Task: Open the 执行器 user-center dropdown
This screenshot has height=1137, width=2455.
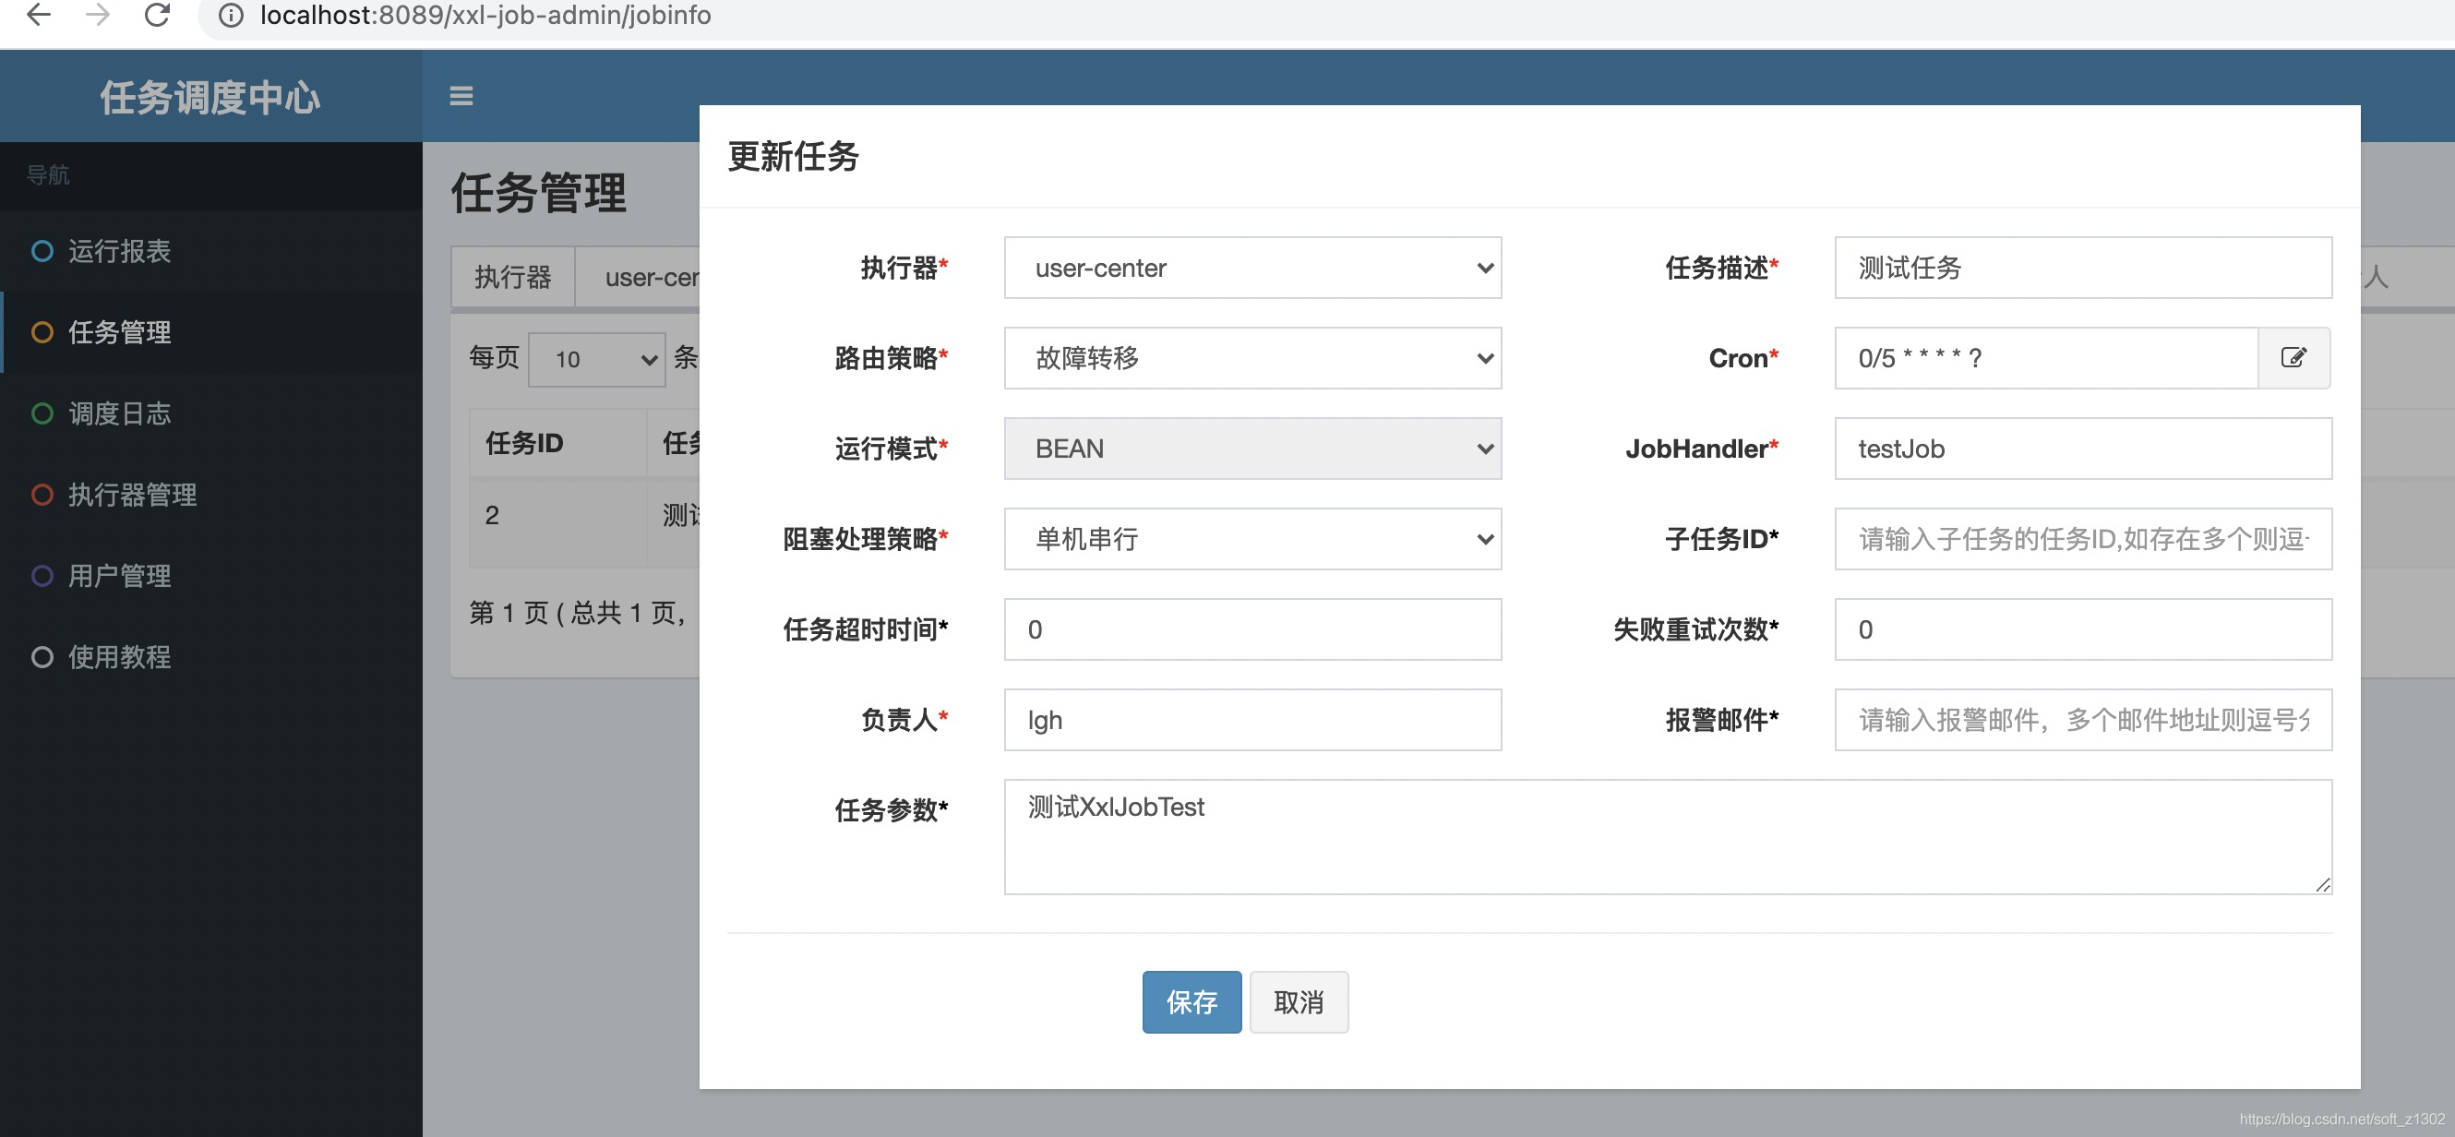Action: pyautogui.click(x=1252, y=268)
